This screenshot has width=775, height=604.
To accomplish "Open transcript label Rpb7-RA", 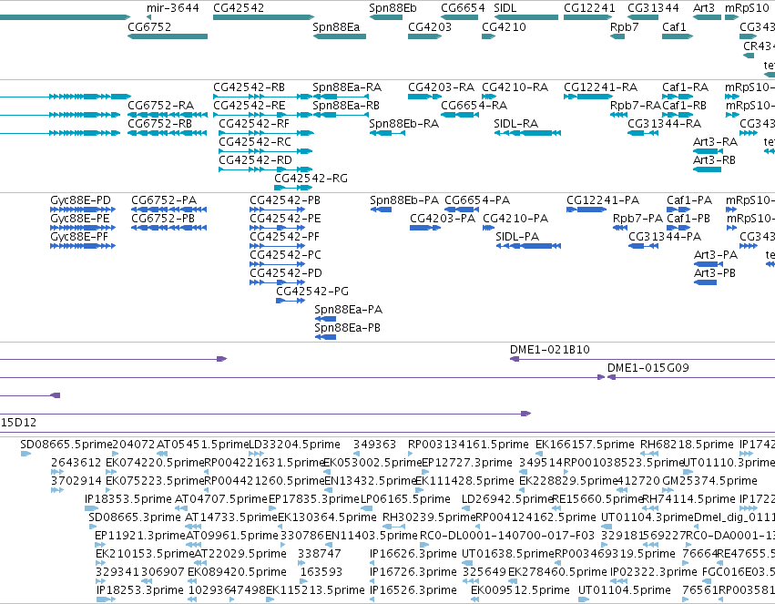I will pyautogui.click(x=635, y=106).
